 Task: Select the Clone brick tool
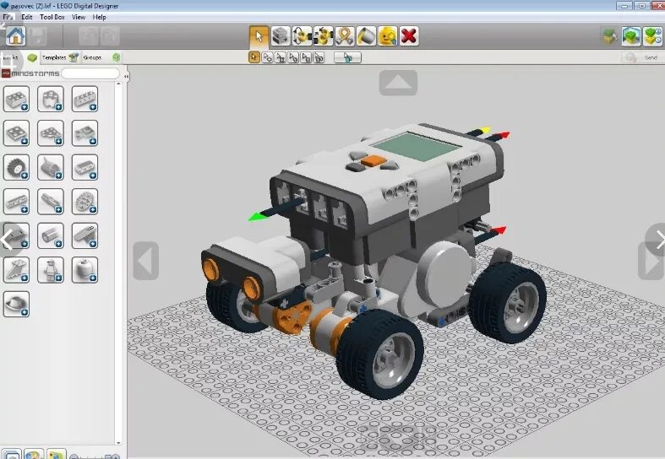click(281, 36)
